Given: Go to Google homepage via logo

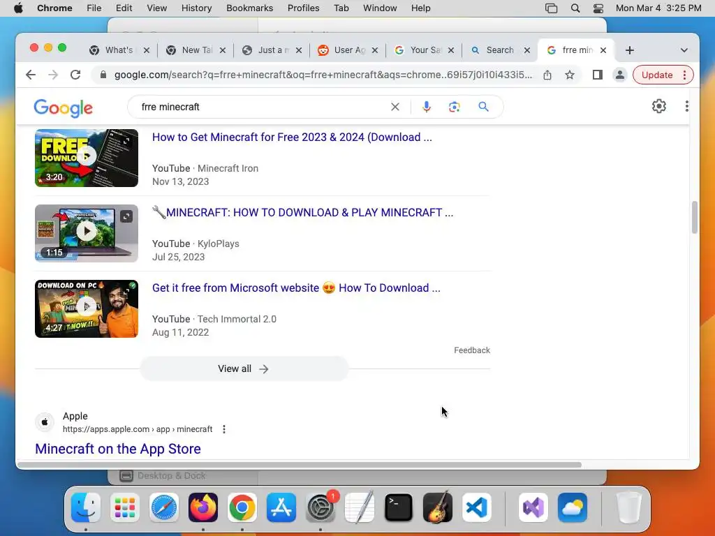Looking at the screenshot, I should coord(64,107).
